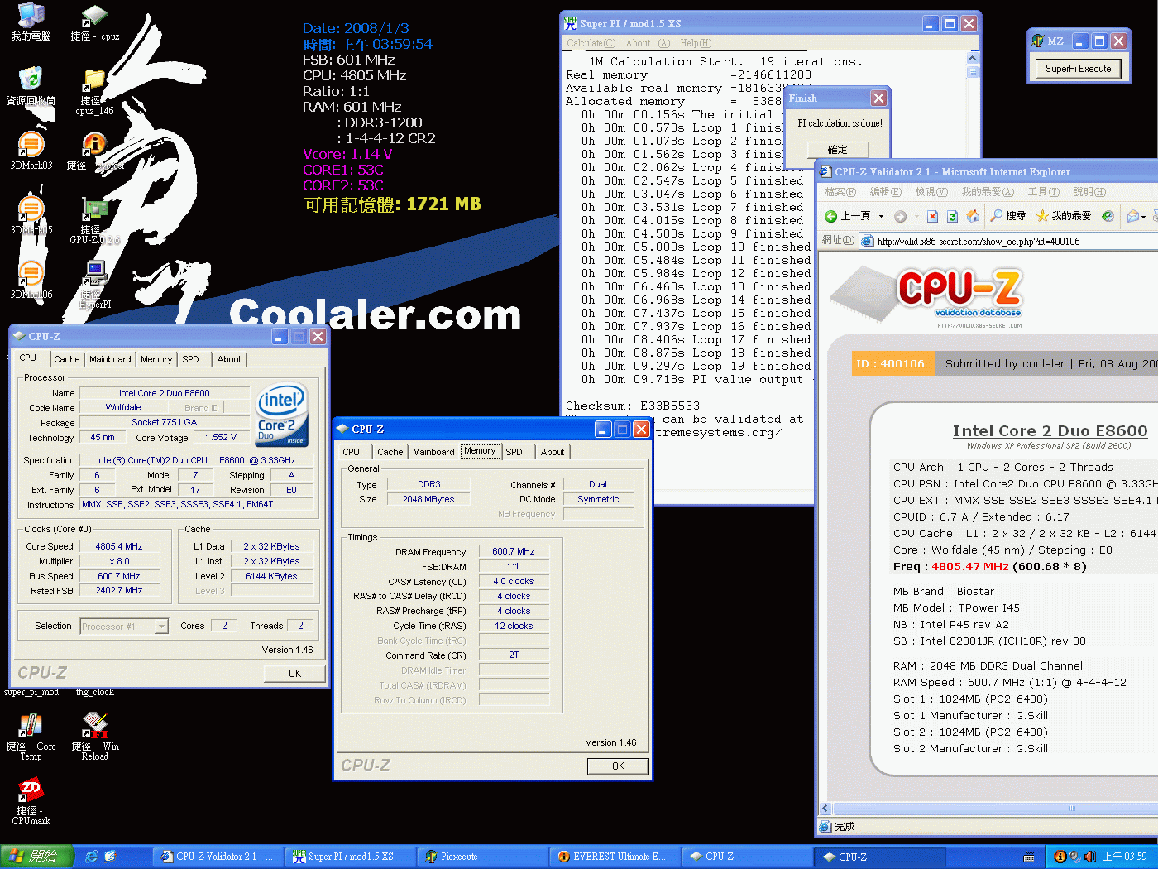Open the Back button history dropdown arrow
This screenshot has width=1158, height=869.
[x=881, y=216]
